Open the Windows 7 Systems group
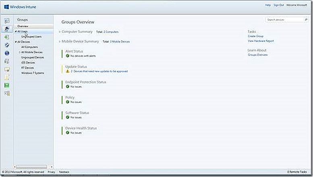 click(x=33, y=73)
